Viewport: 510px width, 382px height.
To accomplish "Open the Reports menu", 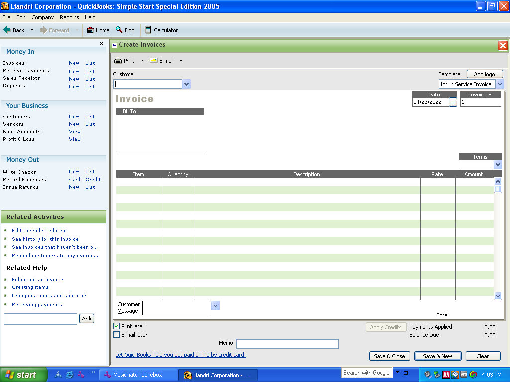I will [69, 17].
